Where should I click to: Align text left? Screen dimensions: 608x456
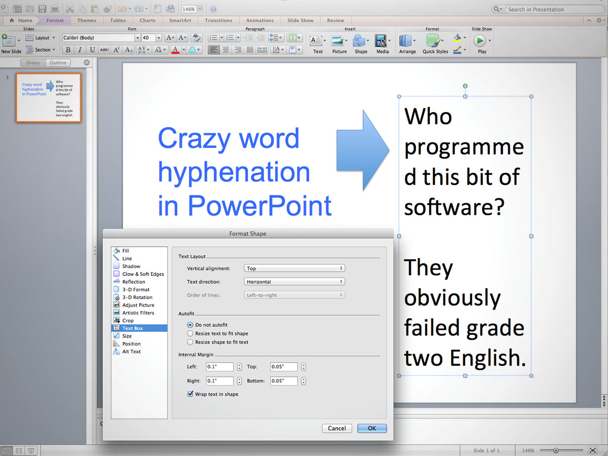pos(213,50)
